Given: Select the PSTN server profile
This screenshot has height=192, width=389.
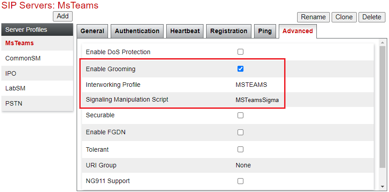Looking at the screenshot, I should coord(37,103).
